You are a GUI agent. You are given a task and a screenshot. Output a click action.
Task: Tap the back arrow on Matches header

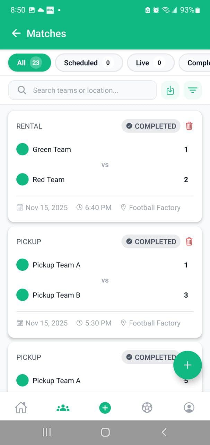[16, 33]
